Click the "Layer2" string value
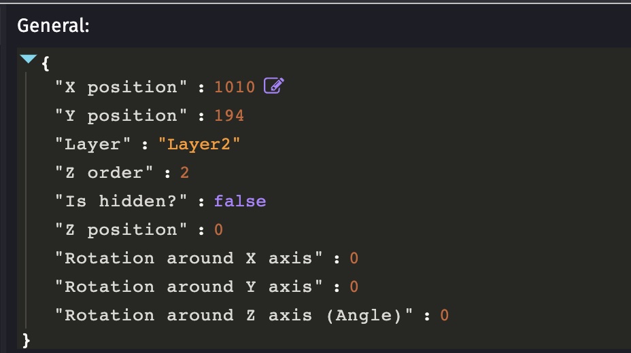 click(199, 144)
